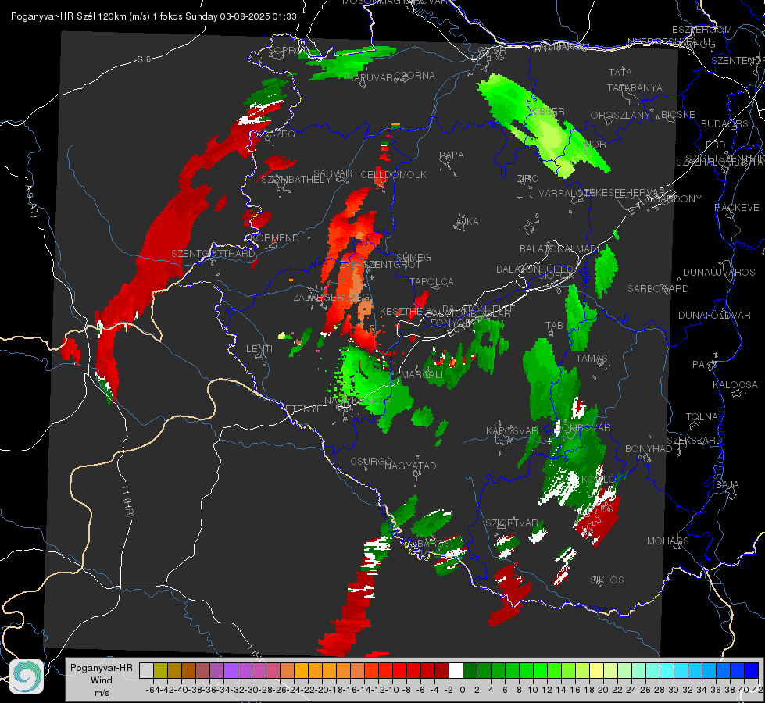Click the VARPALOTA label
The image size is (765, 703).
(567, 194)
